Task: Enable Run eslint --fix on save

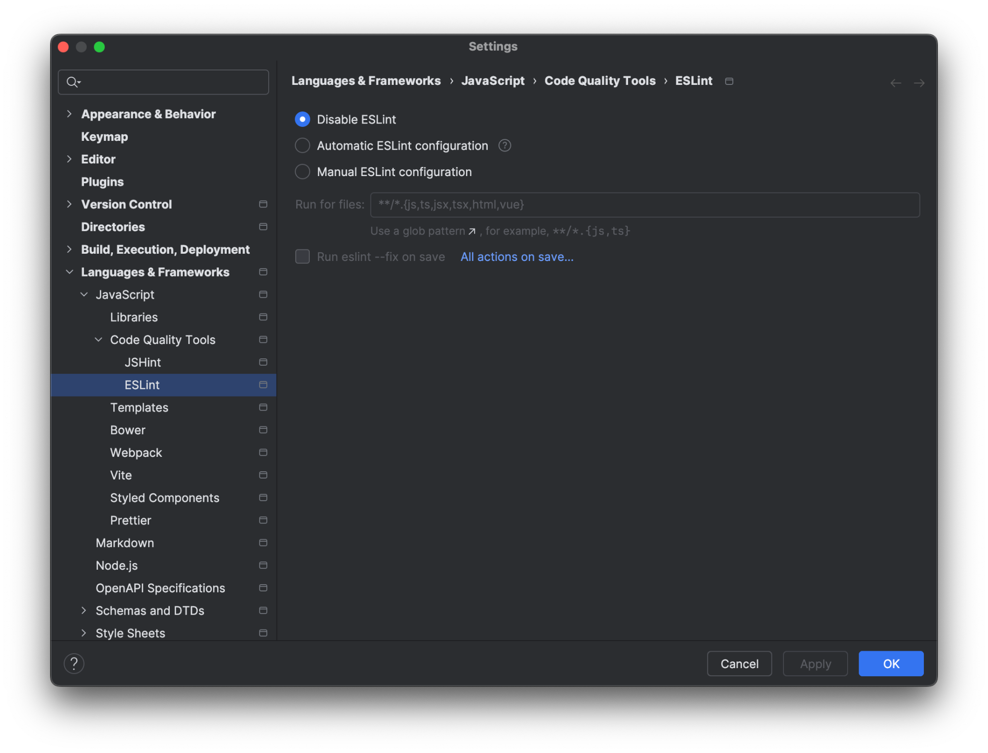Action: (x=302, y=256)
